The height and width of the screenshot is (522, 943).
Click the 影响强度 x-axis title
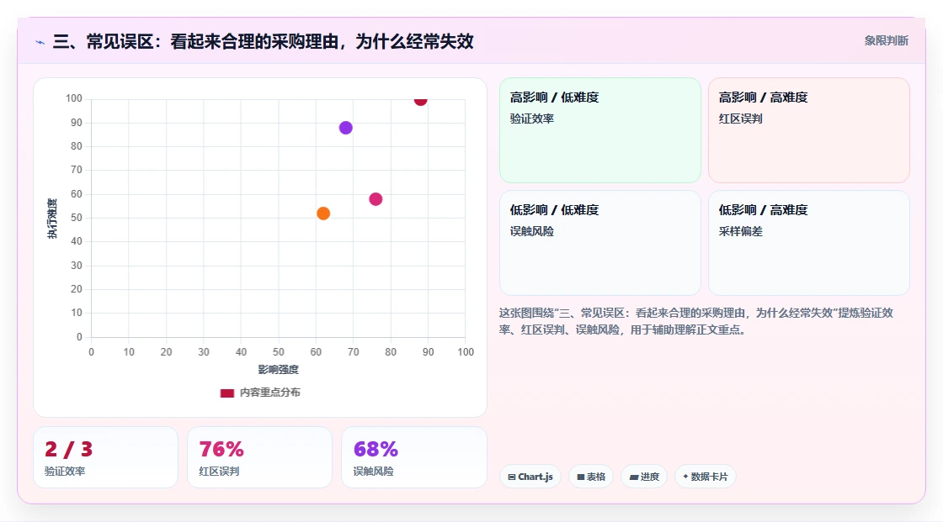279,369
